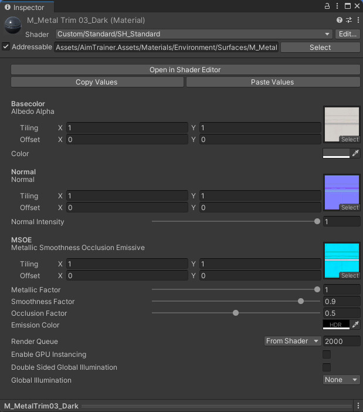Enable GPU Instancing checkbox
Image resolution: width=363 pixels, height=412 pixels.
327,354
